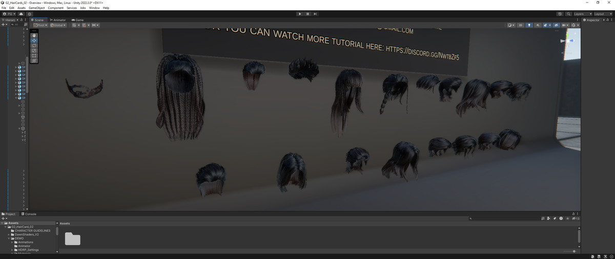Open Hierarchy create plus dropdown
The width and height of the screenshot is (615, 259).
click(4, 25)
